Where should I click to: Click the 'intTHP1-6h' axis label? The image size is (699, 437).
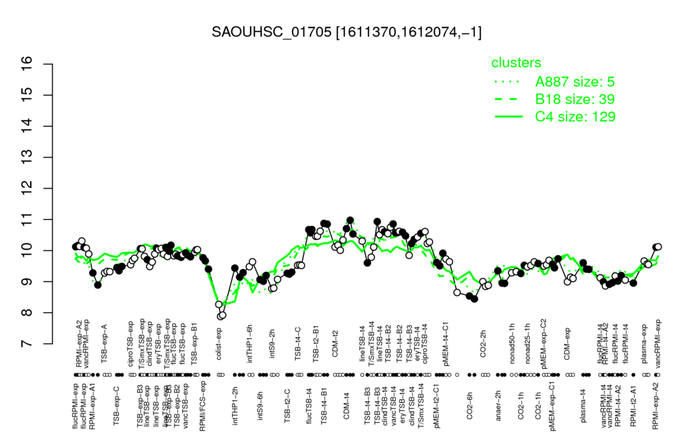tap(250, 343)
